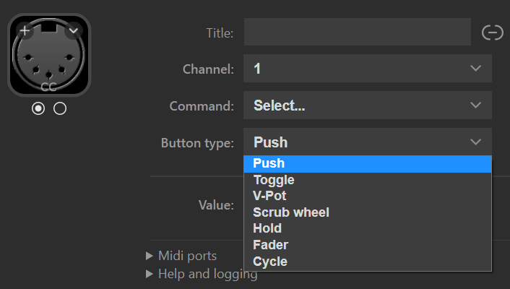Choose Toggle from the button type list

coord(274,180)
